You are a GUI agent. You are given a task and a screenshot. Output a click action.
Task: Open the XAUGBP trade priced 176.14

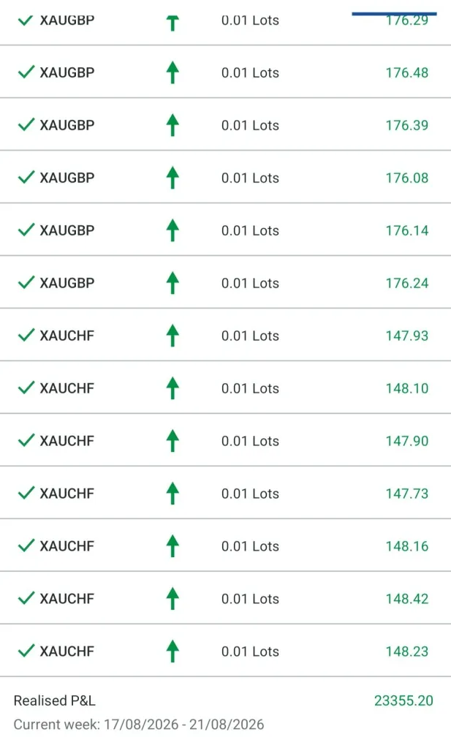click(x=225, y=230)
